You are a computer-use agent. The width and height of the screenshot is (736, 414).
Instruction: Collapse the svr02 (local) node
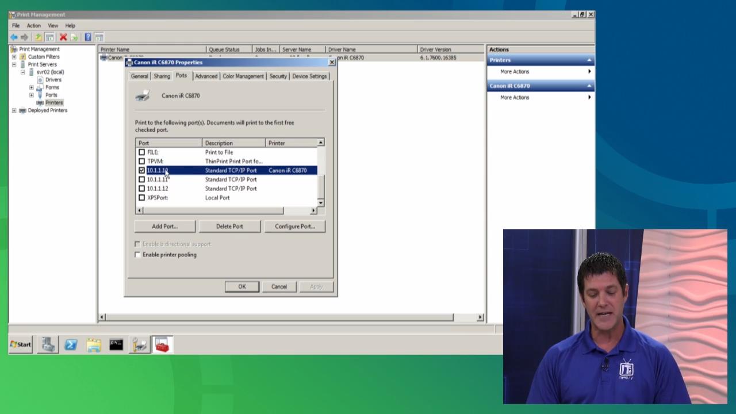[23, 72]
